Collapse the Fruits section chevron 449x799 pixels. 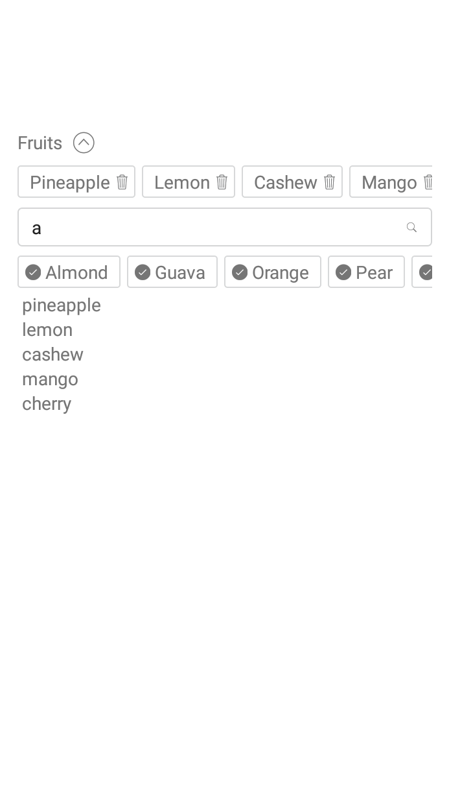point(84,143)
